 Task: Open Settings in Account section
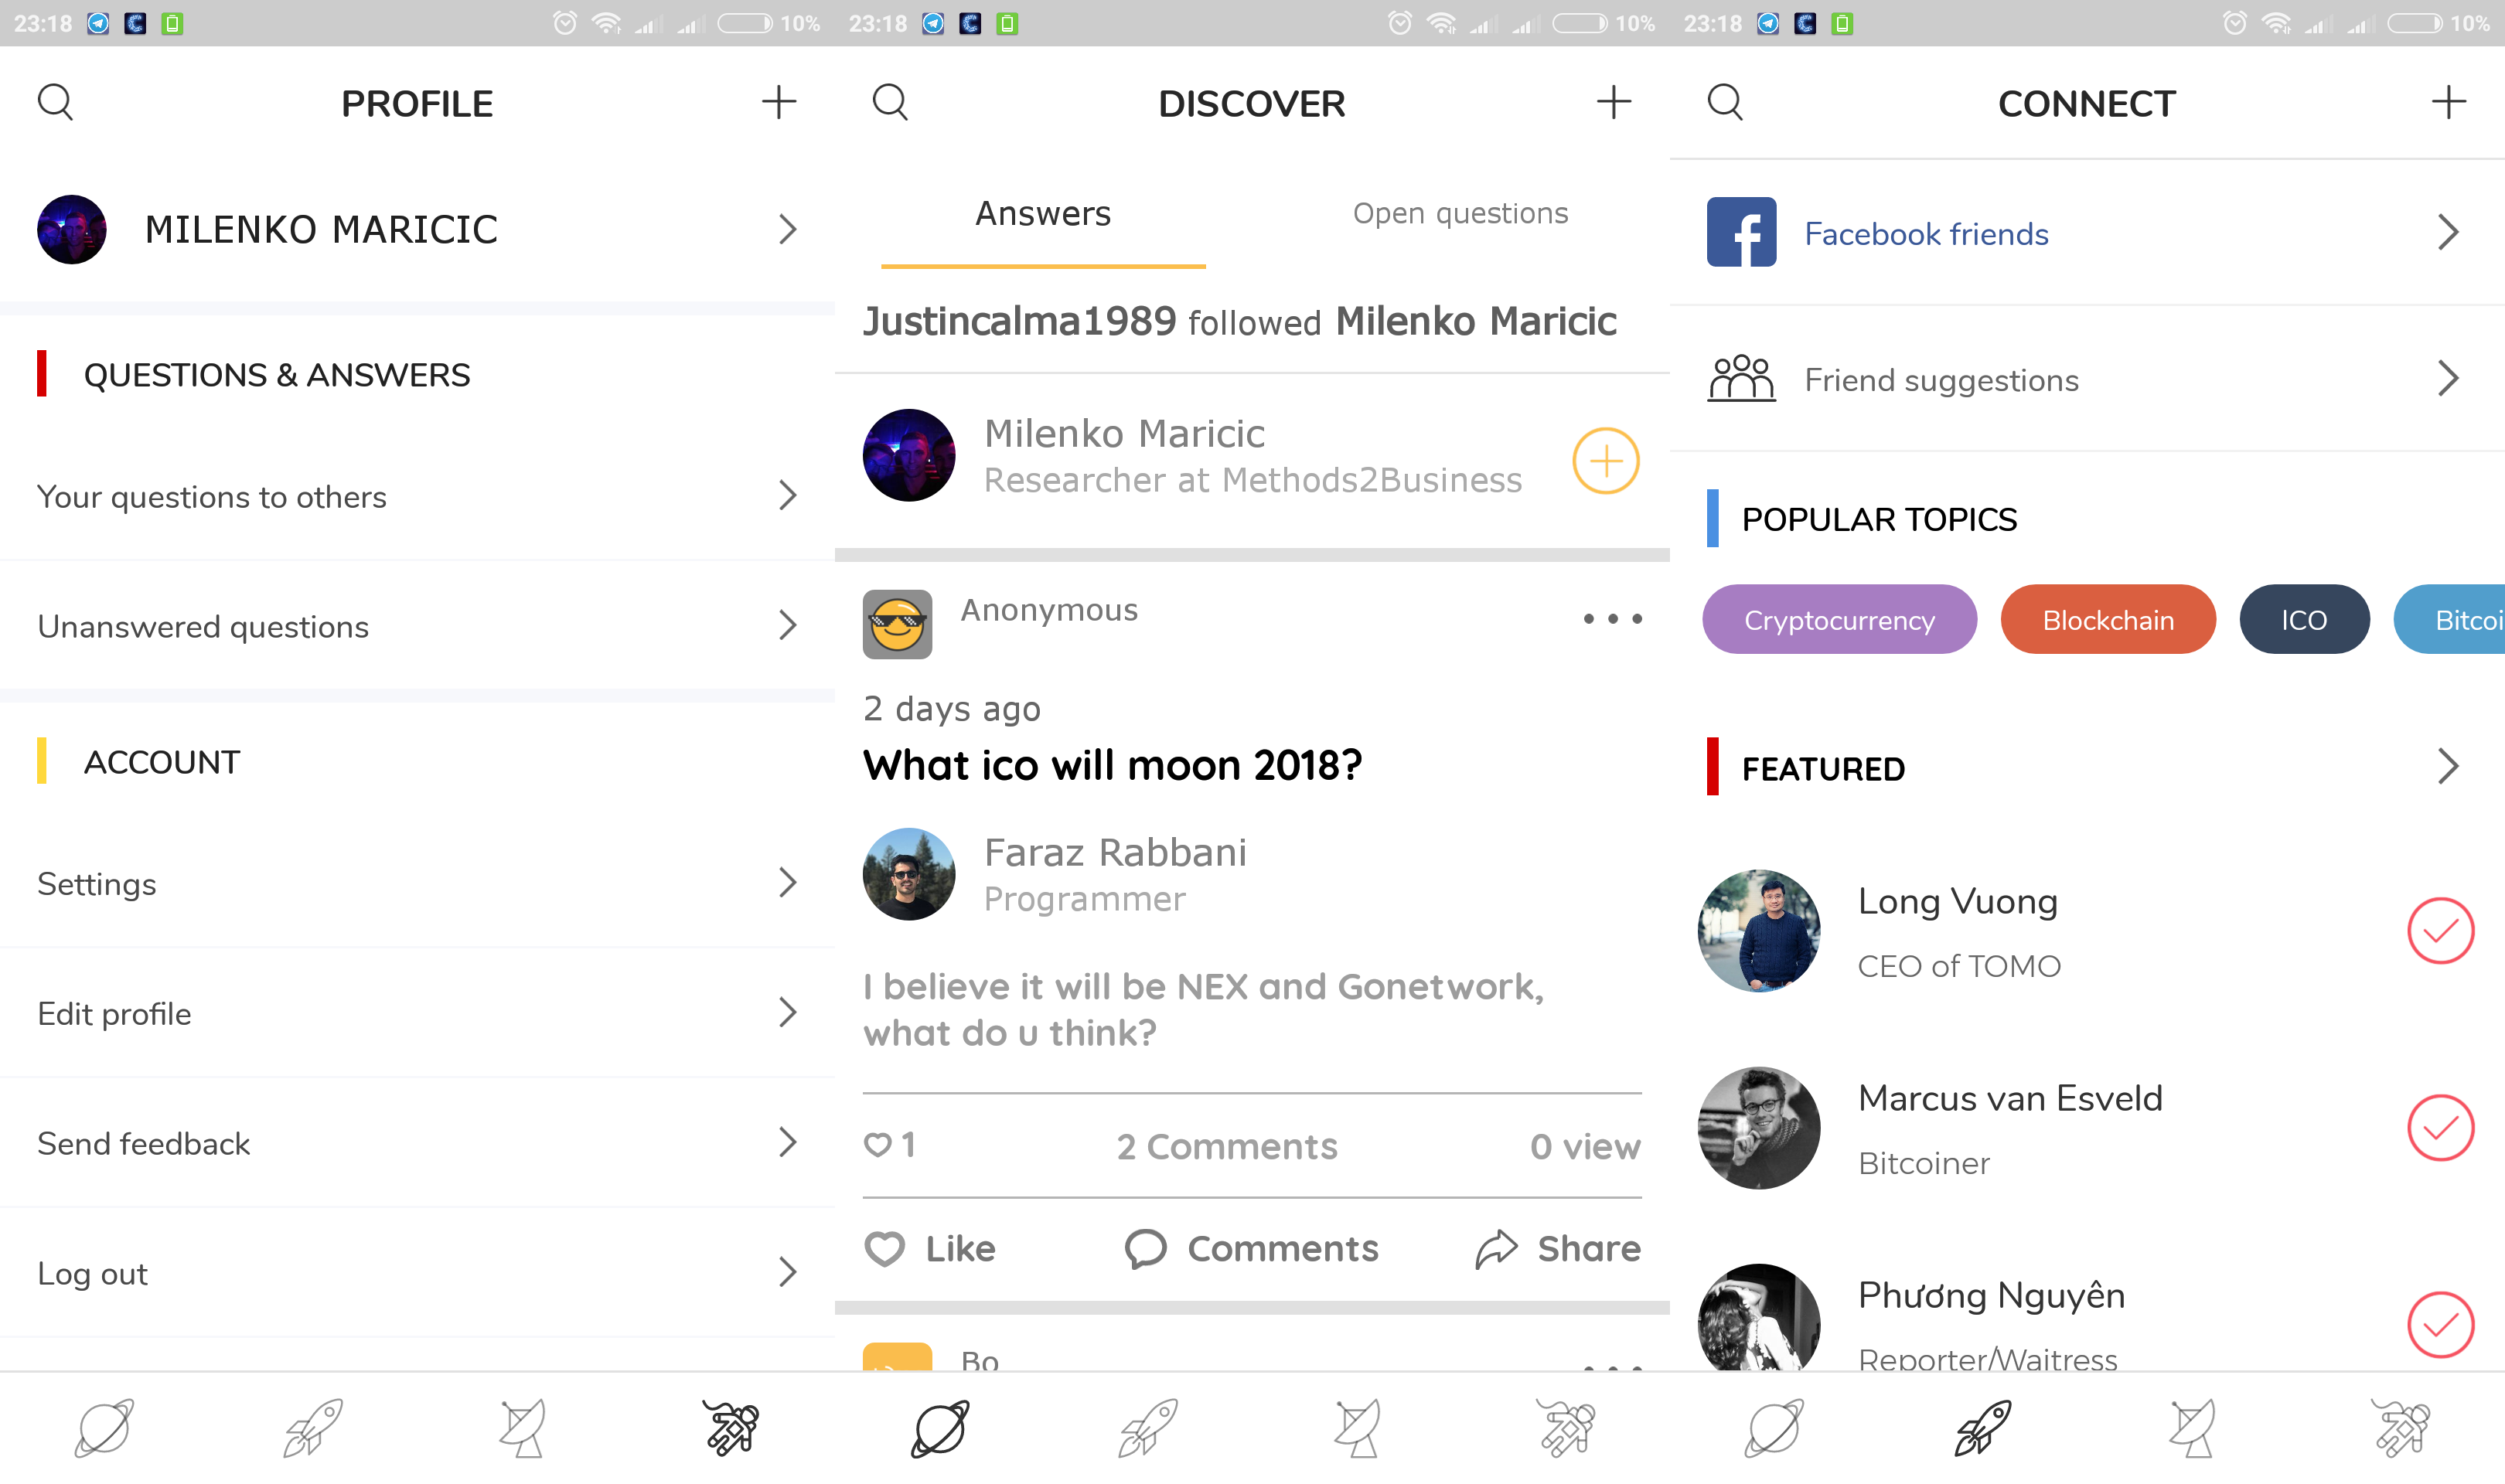click(415, 885)
